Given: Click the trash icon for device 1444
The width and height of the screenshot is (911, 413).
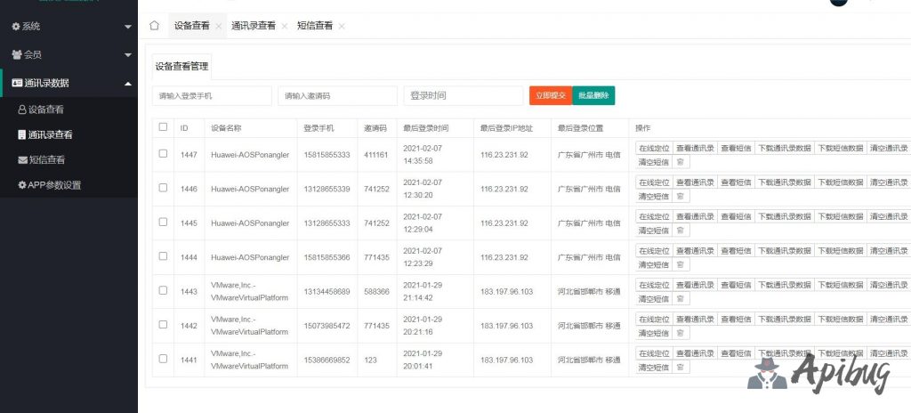Looking at the screenshot, I should [x=681, y=264].
